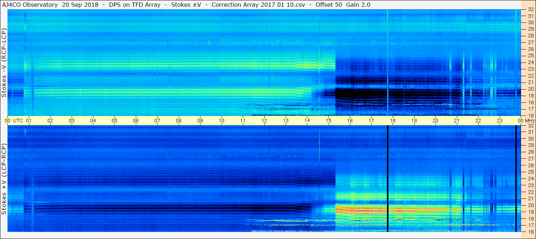Select the 15 hour marker on time axis
This screenshot has width=536, height=239.
(x=328, y=121)
